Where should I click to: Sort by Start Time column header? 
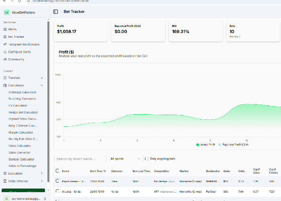98,171
